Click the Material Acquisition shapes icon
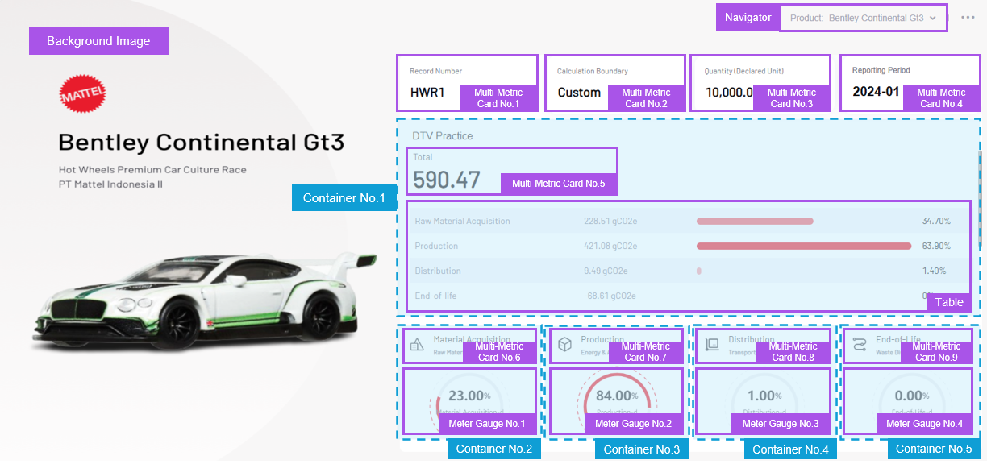 click(417, 345)
